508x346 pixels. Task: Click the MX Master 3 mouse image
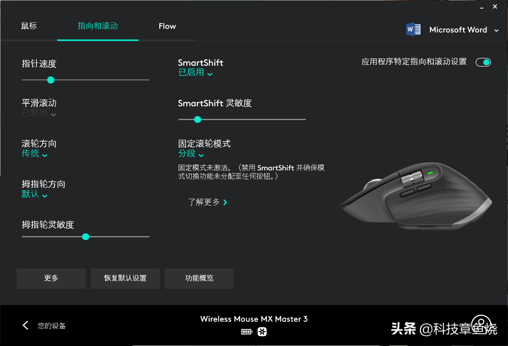click(x=415, y=197)
